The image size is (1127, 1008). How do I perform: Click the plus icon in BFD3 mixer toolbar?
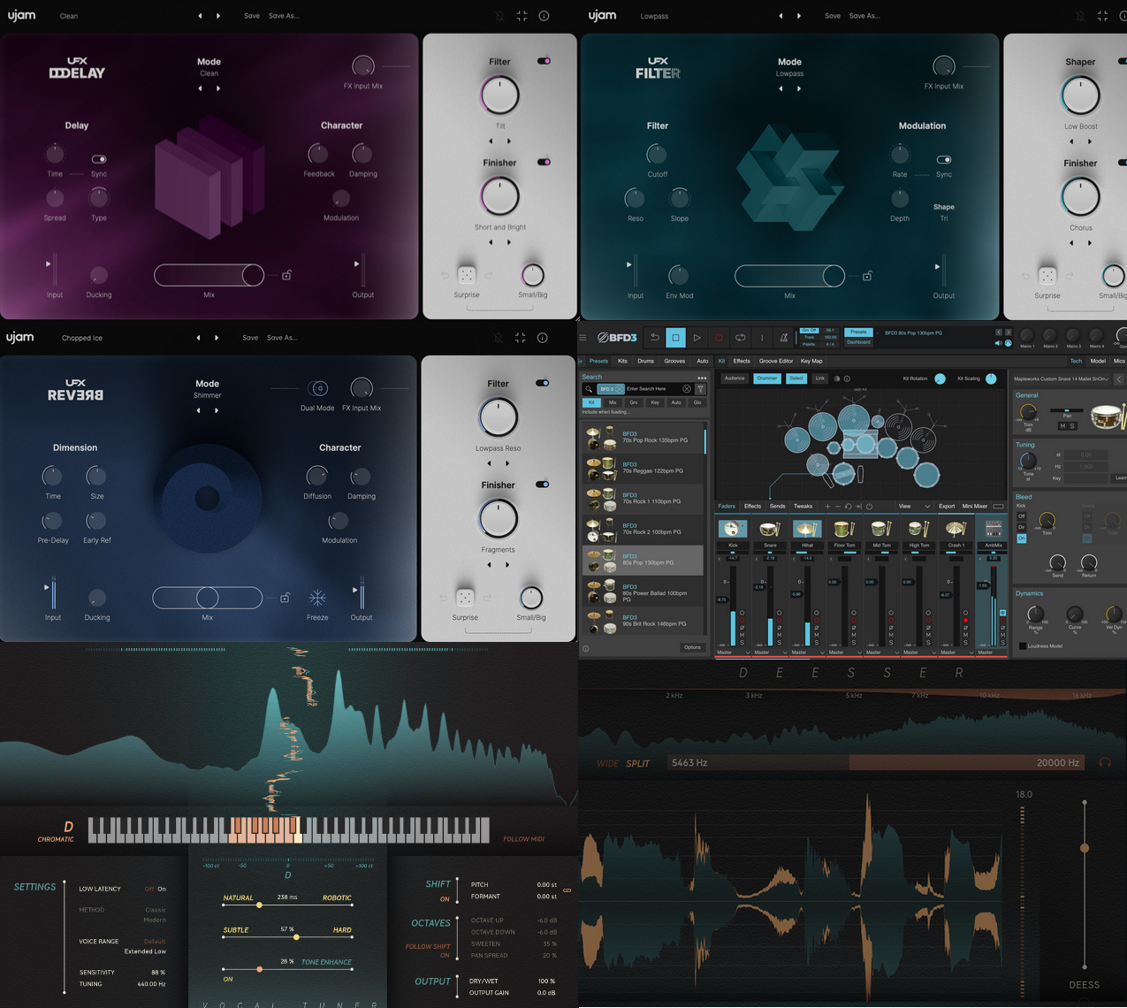[x=827, y=507]
